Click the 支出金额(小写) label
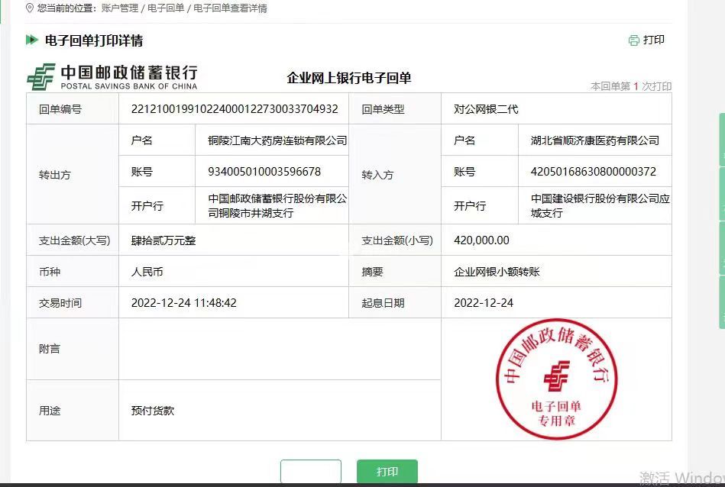This screenshot has height=487, width=725. pos(397,240)
